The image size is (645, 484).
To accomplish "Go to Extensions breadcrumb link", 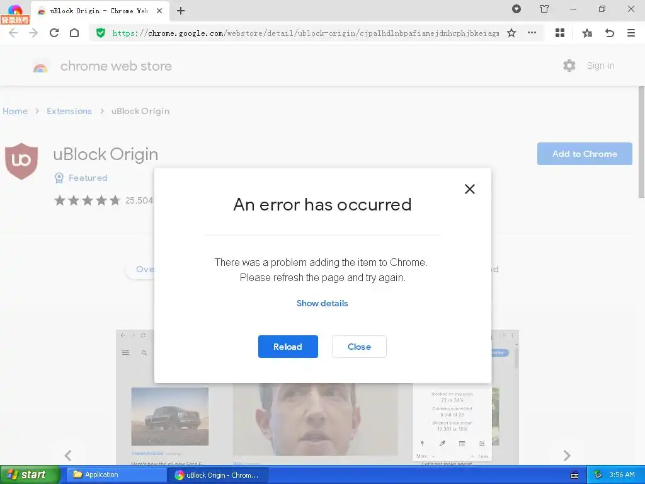I will tap(69, 111).
